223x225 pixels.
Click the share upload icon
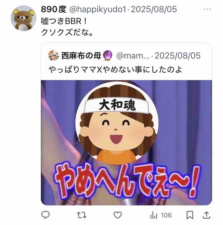tap(206, 215)
